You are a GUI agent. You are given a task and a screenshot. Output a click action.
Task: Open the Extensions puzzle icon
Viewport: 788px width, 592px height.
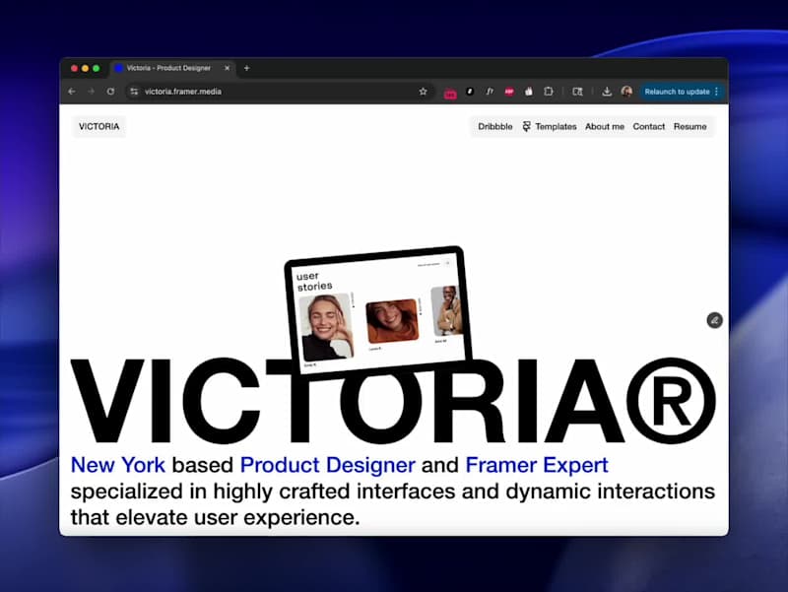click(549, 92)
